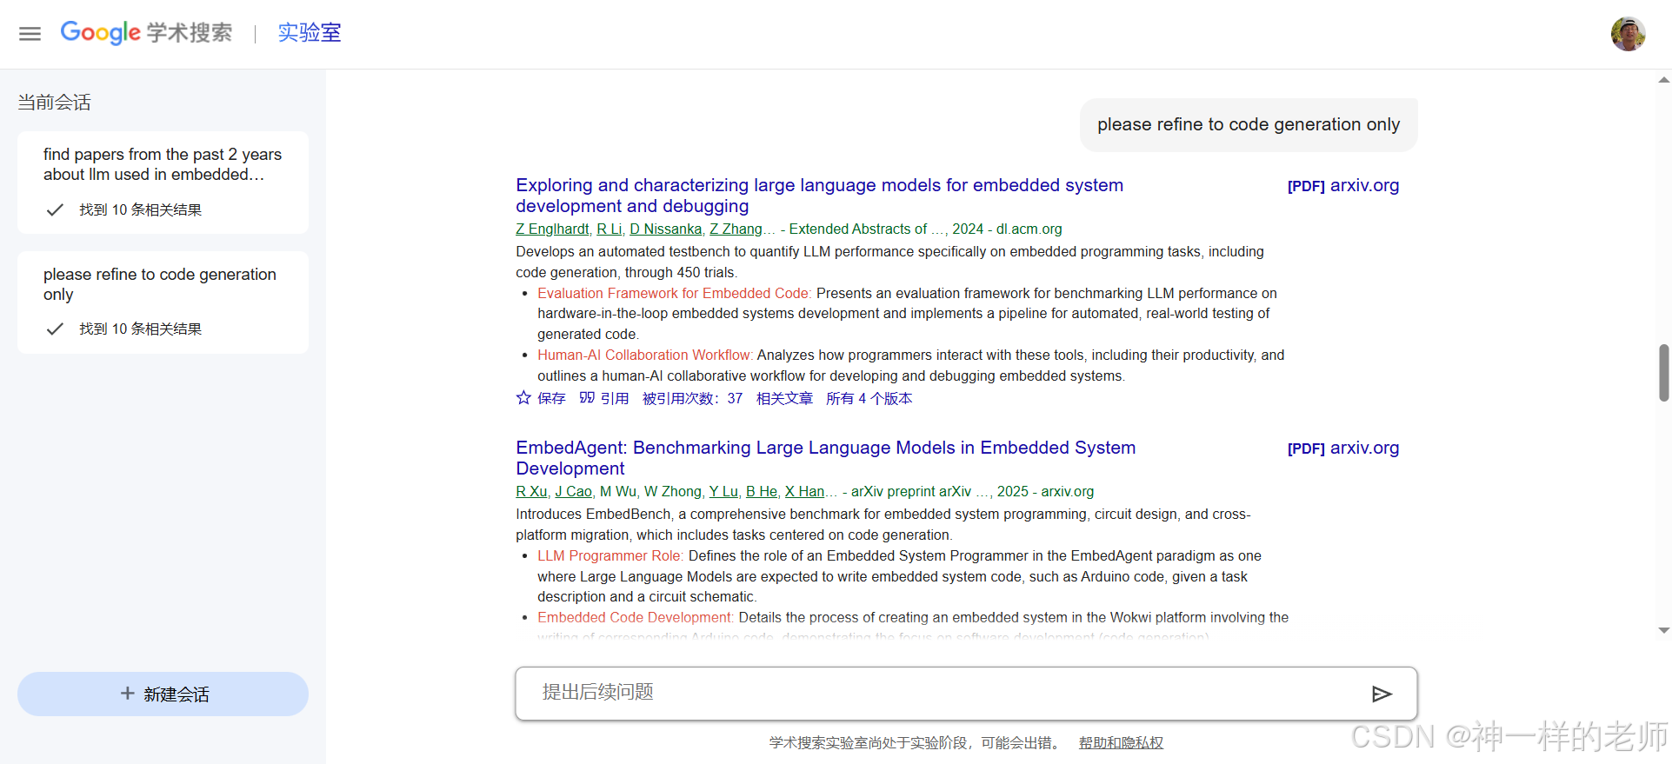Open 'EmbedAgent: Benchmarking Large Language Models' paper
Screen dimensions: 1672x764
(x=825, y=458)
